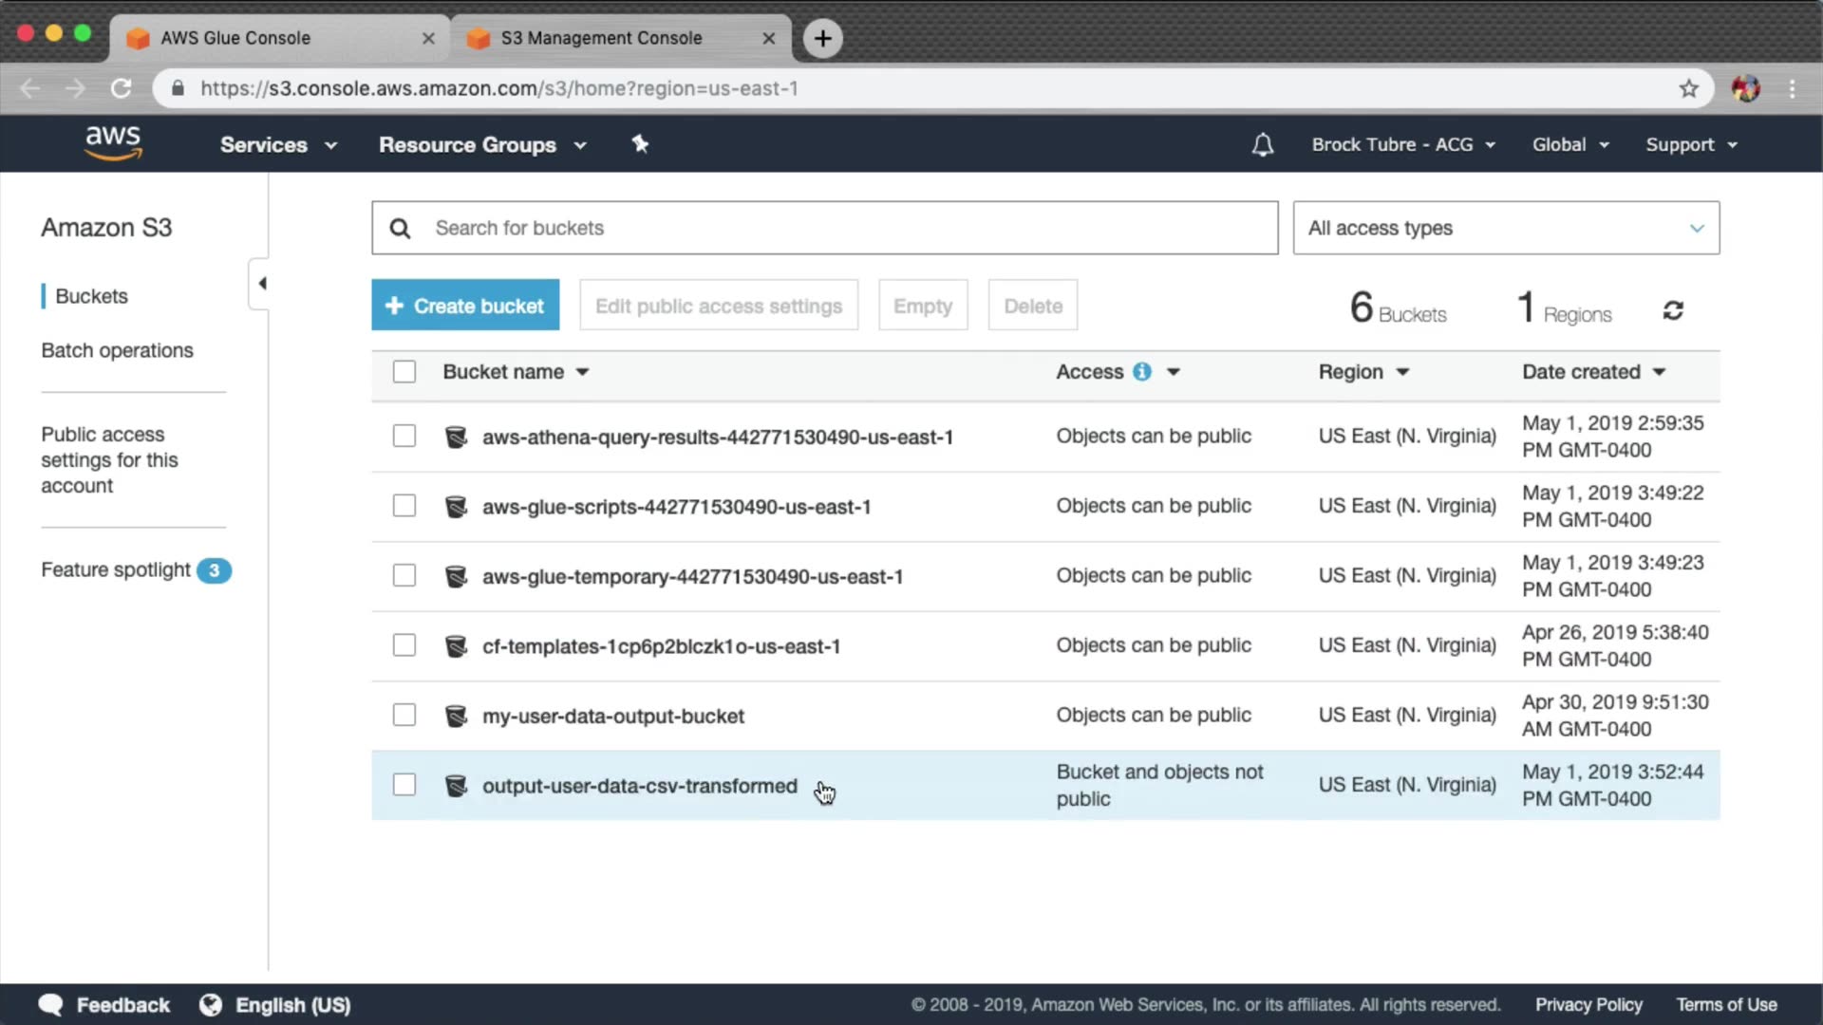This screenshot has width=1823, height=1025.
Task: Switch to the AWS Glue Console tab
Action: (x=235, y=38)
